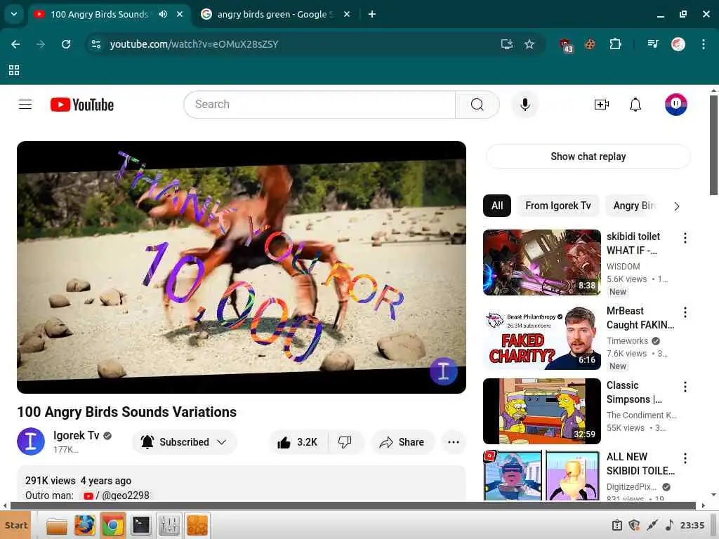Open options for MrBeast Caught FAKING video
This screenshot has height=539, width=719.
click(x=685, y=312)
